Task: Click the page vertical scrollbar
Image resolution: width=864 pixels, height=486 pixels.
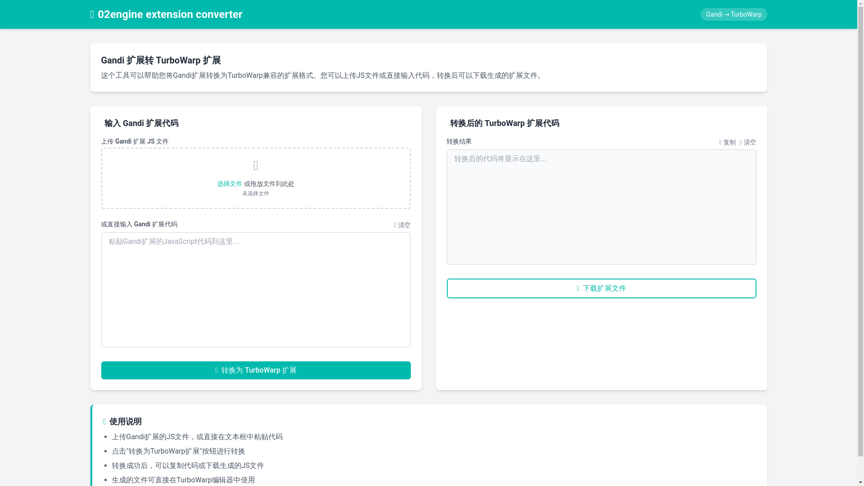Action: click(x=860, y=243)
